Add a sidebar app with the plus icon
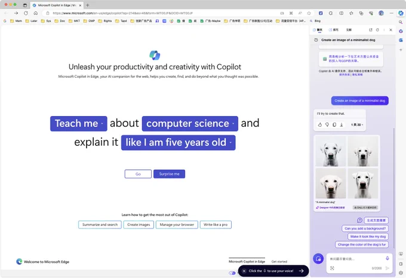Viewport: 406px width, 278px height. point(401,50)
